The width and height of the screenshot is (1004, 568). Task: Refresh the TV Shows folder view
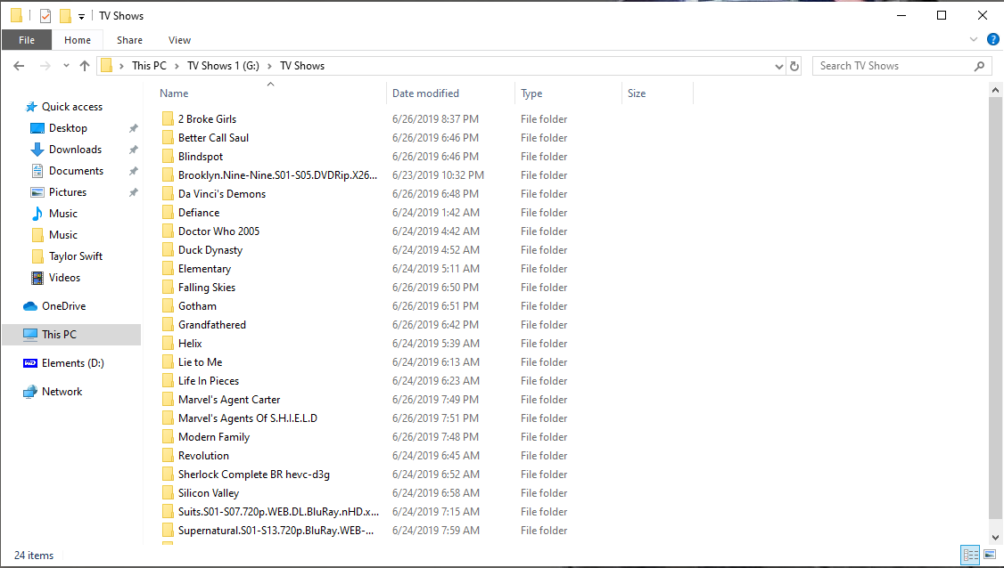794,66
